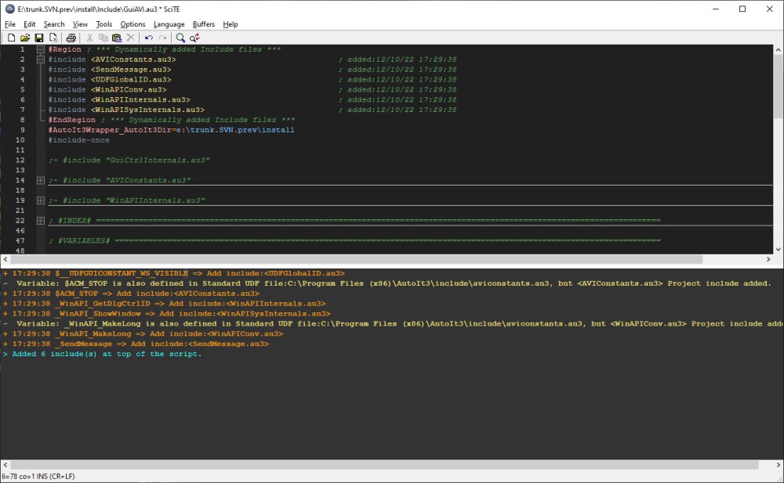784x483 pixels.
Task: Open the View menu
Action: [x=80, y=24]
